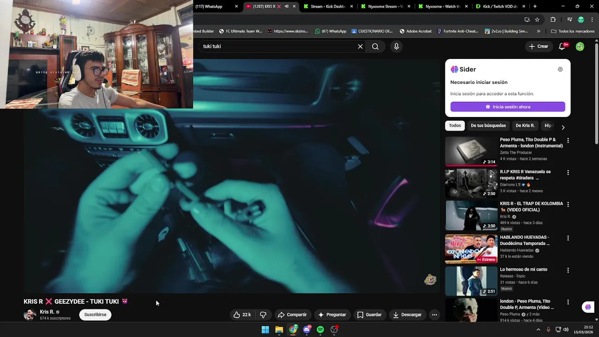Open Sider panel settings icon
This screenshot has width=599, height=337.
560,69
